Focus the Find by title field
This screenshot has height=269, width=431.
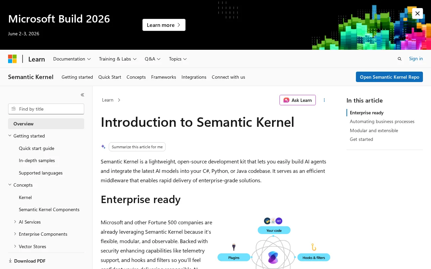(x=46, y=109)
